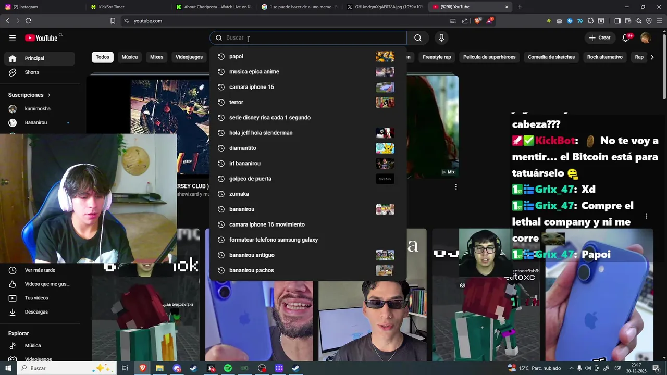Image resolution: width=667 pixels, height=375 pixels.
Task: Click the Brave Rewards triangle icon
Action: (490, 21)
